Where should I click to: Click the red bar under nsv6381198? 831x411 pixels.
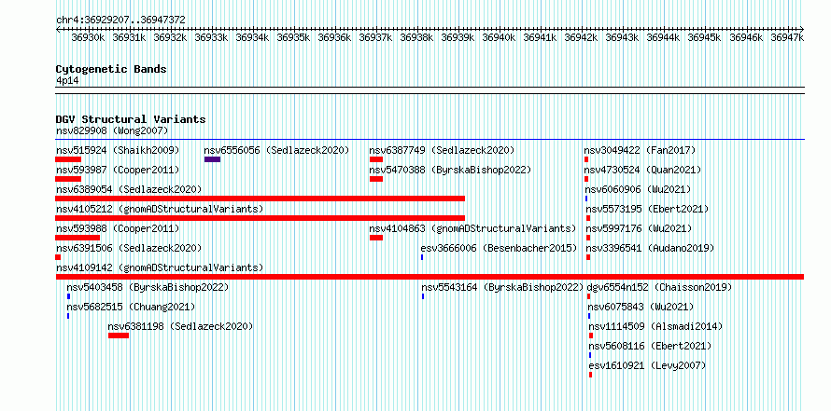click(119, 336)
